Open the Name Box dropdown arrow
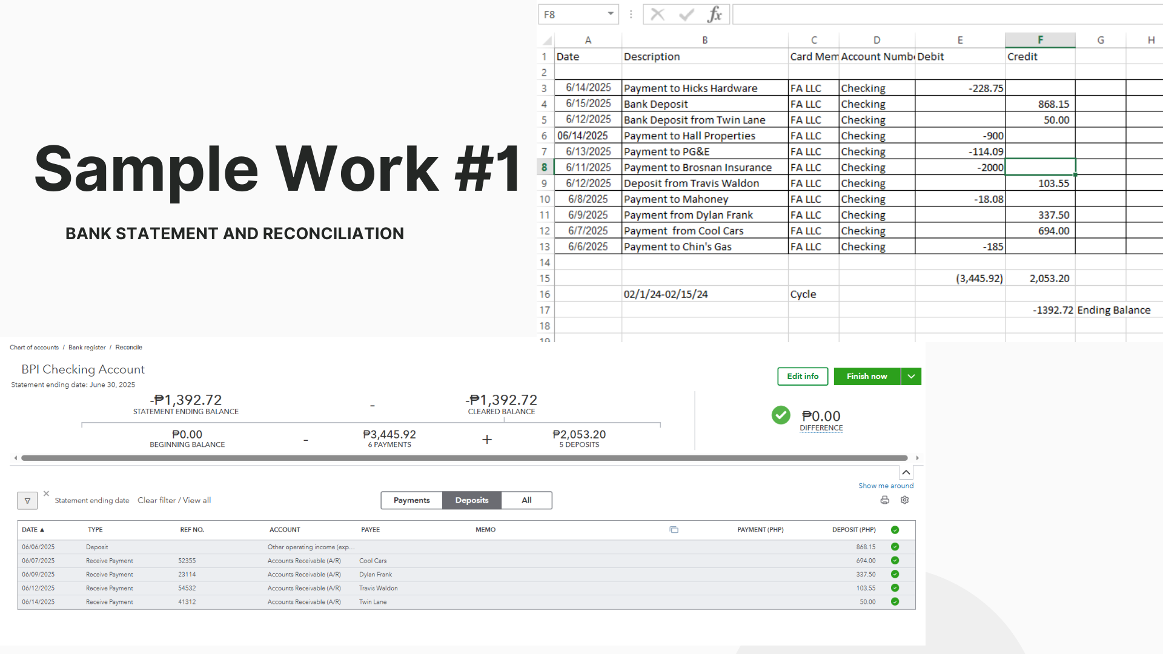The height and width of the screenshot is (654, 1163). click(x=611, y=14)
